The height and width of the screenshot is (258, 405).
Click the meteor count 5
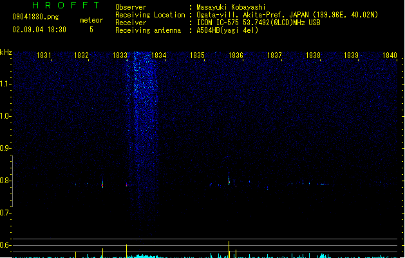click(91, 30)
